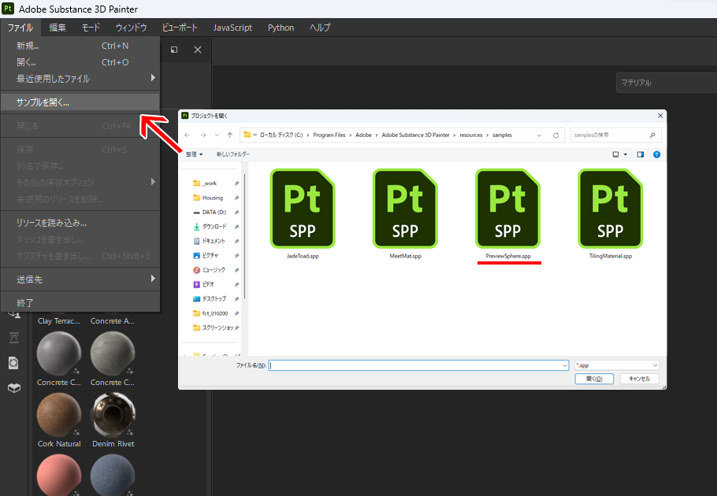Open the view options dropdown arrow
The height and width of the screenshot is (496, 717).
pyautogui.click(x=626, y=154)
